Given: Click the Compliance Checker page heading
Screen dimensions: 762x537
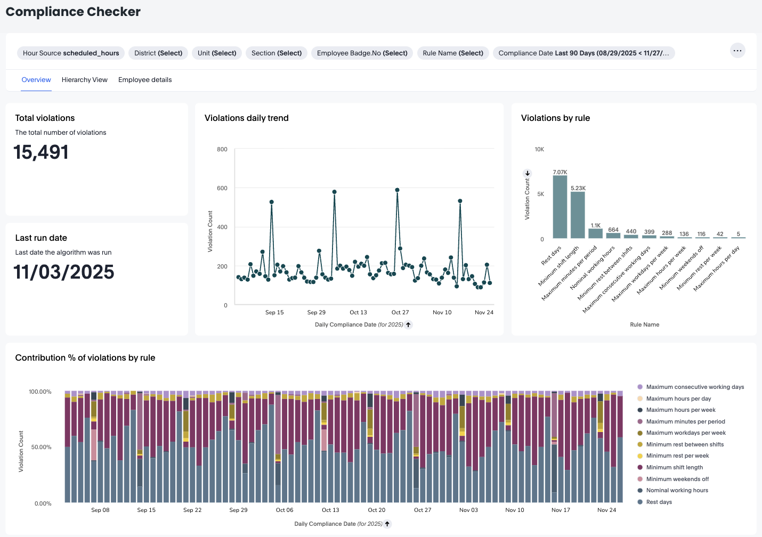Looking at the screenshot, I should click(x=73, y=12).
